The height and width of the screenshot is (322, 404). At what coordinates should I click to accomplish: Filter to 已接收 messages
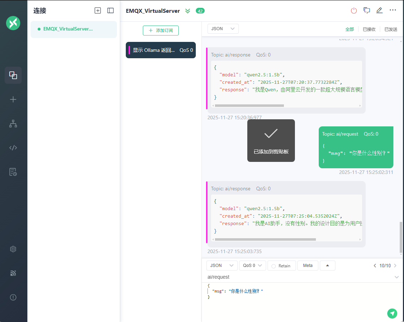(369, 29)
